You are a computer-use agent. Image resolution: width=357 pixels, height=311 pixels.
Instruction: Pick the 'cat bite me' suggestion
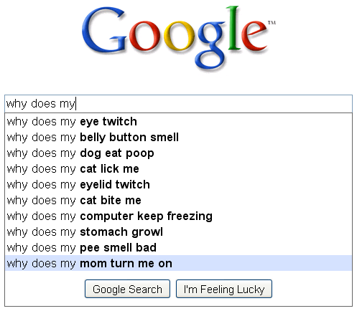click(x=178, y=201)
